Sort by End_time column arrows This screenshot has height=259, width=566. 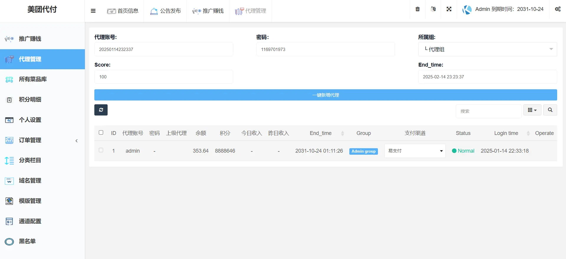tap(343, 133)
